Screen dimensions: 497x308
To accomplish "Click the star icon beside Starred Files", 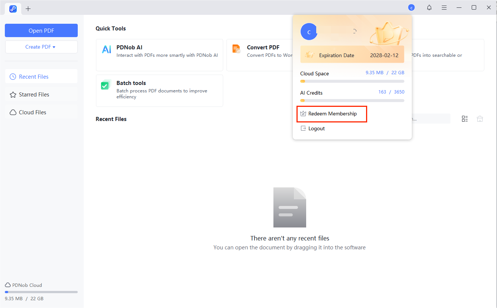I will coord(13,95).
